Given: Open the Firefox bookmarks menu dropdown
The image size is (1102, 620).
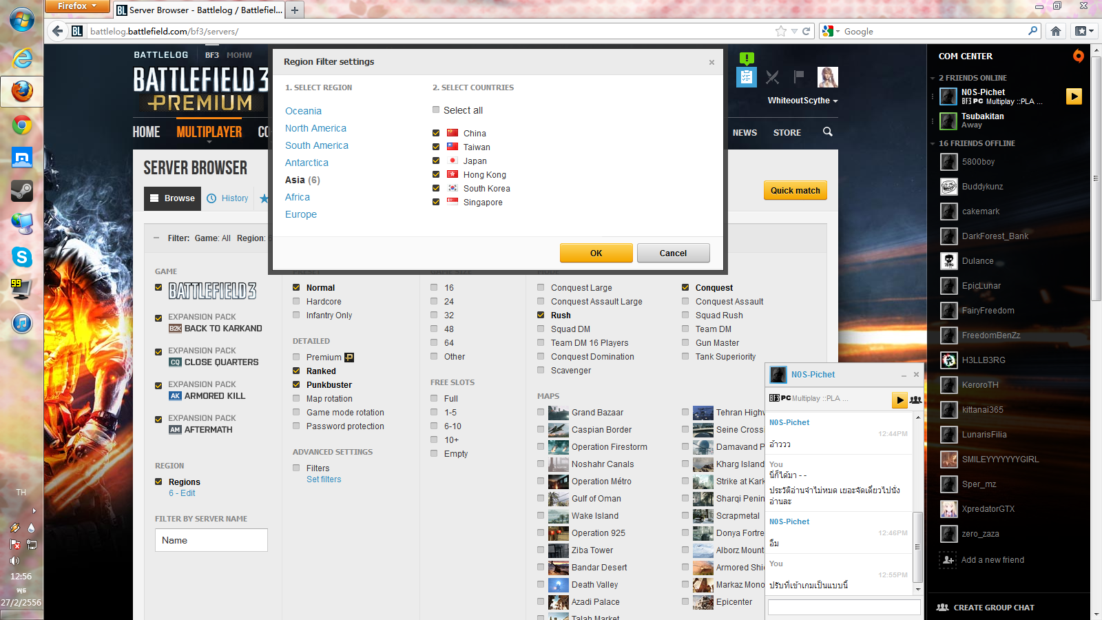Looking at the screenshot, I should (1085, 31).
